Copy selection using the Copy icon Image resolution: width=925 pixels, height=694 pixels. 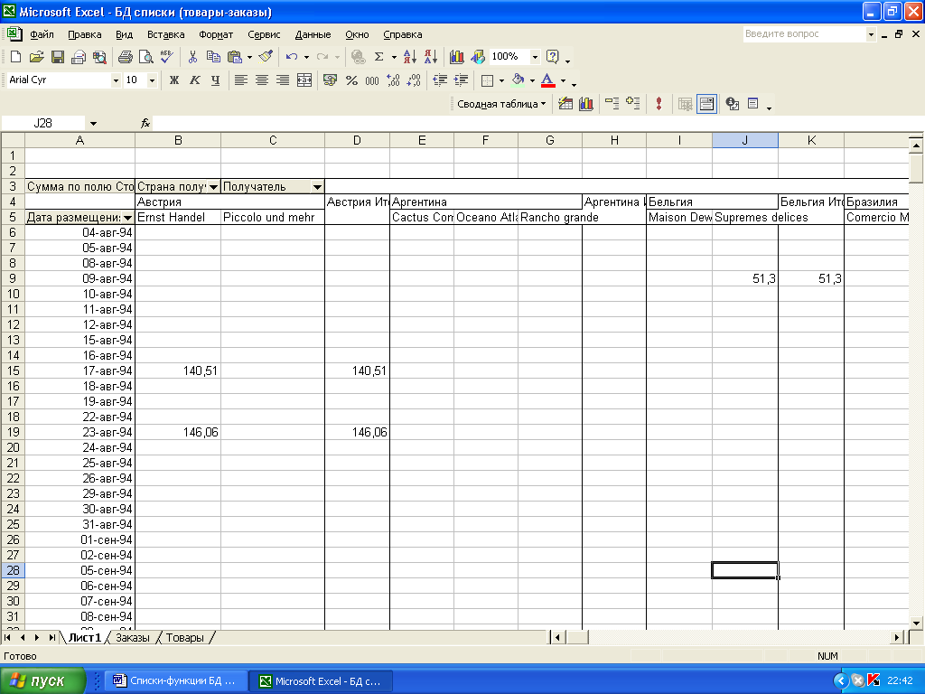point(213,57)
